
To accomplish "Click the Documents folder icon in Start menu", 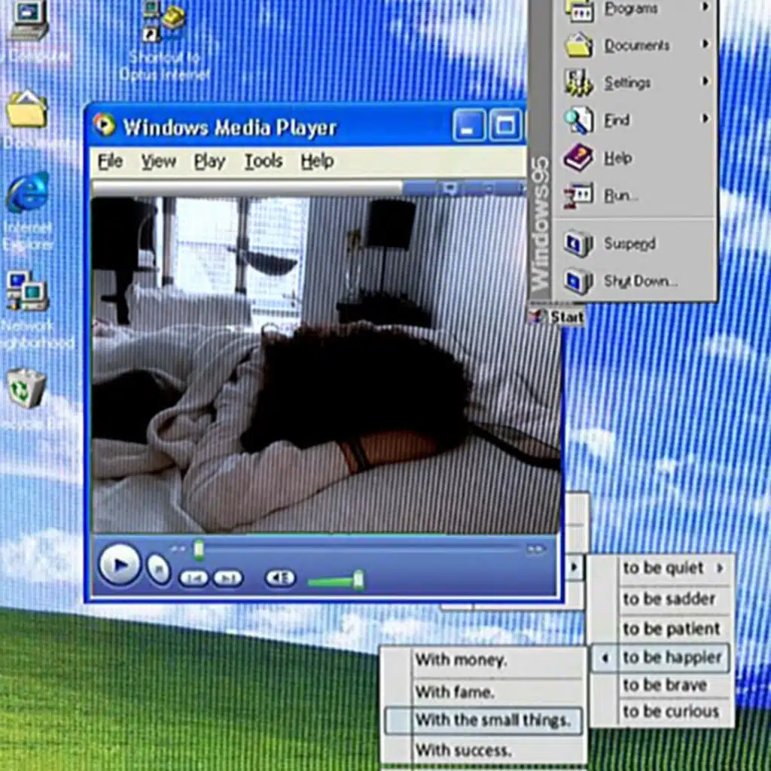I will 579,45.
